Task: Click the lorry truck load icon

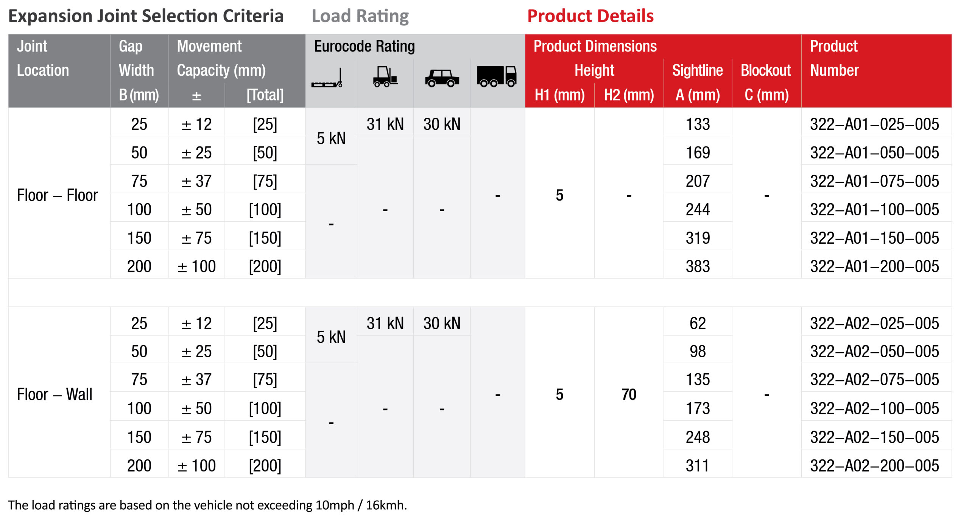Action: [497, 76]
